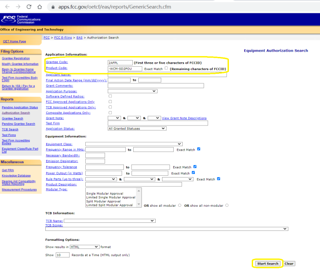Click the FCC logo in header

tap(21, 19)
